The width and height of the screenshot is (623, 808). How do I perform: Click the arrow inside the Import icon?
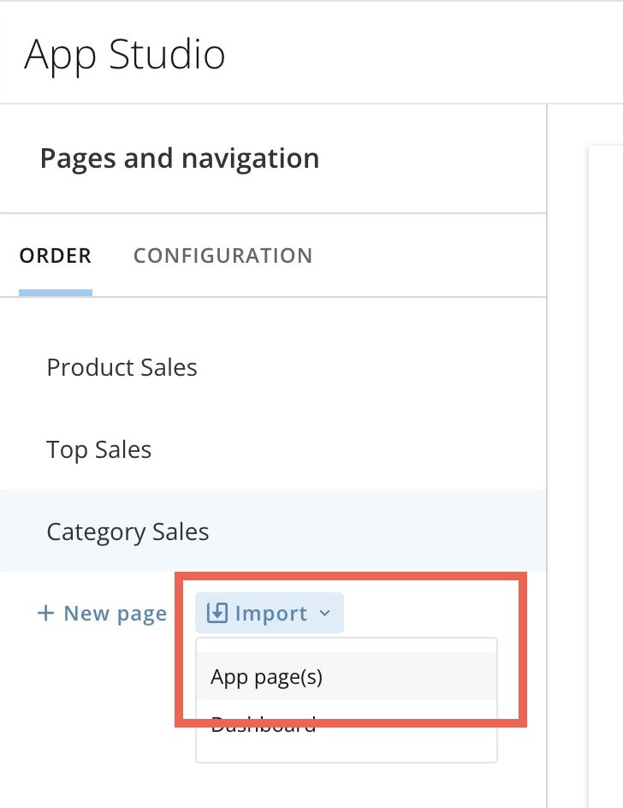[217, 613]
